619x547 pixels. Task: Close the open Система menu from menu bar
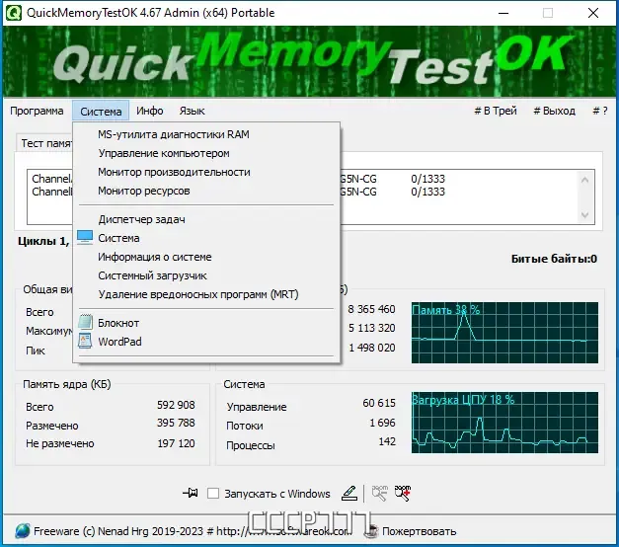point(101,111)
